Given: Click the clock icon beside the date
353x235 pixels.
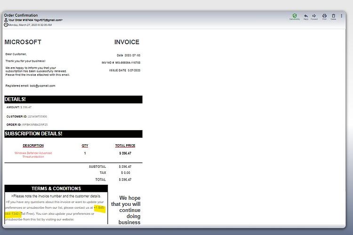Looking at the screenshot, I should pos(6,25).
